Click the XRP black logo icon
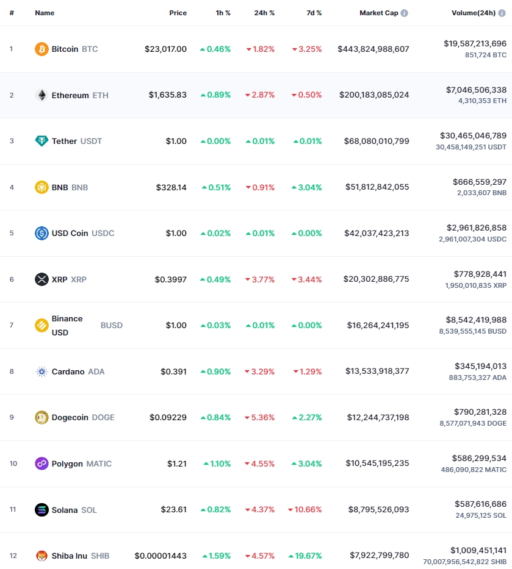This screenshot has height=569, width=512. click(x=41, y=279)
